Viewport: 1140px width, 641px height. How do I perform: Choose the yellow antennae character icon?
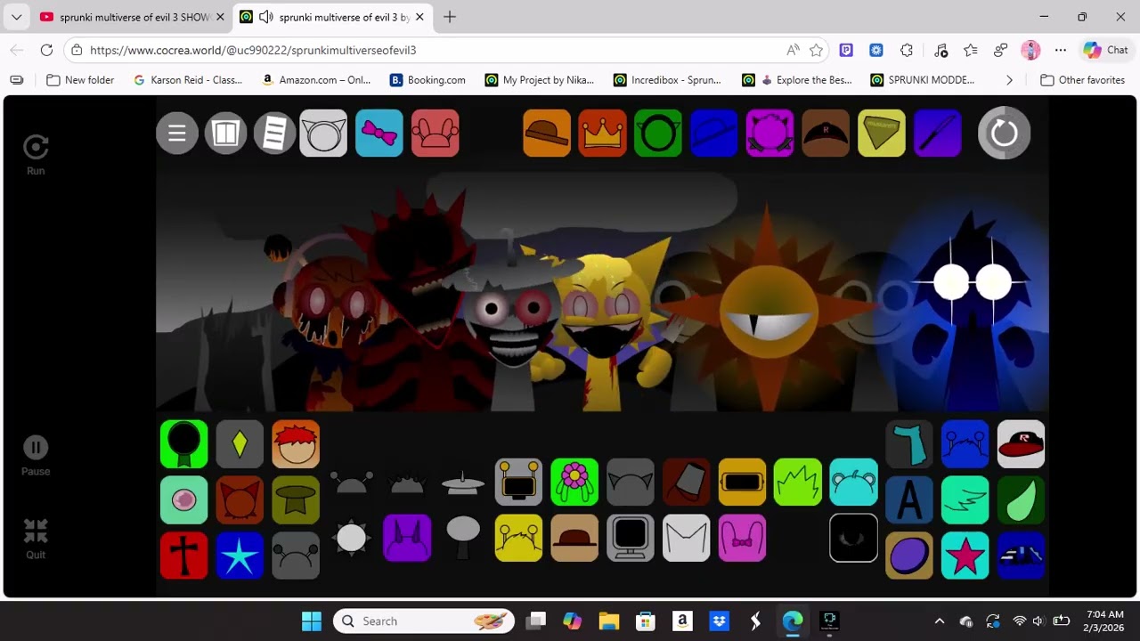click(518, 538)
